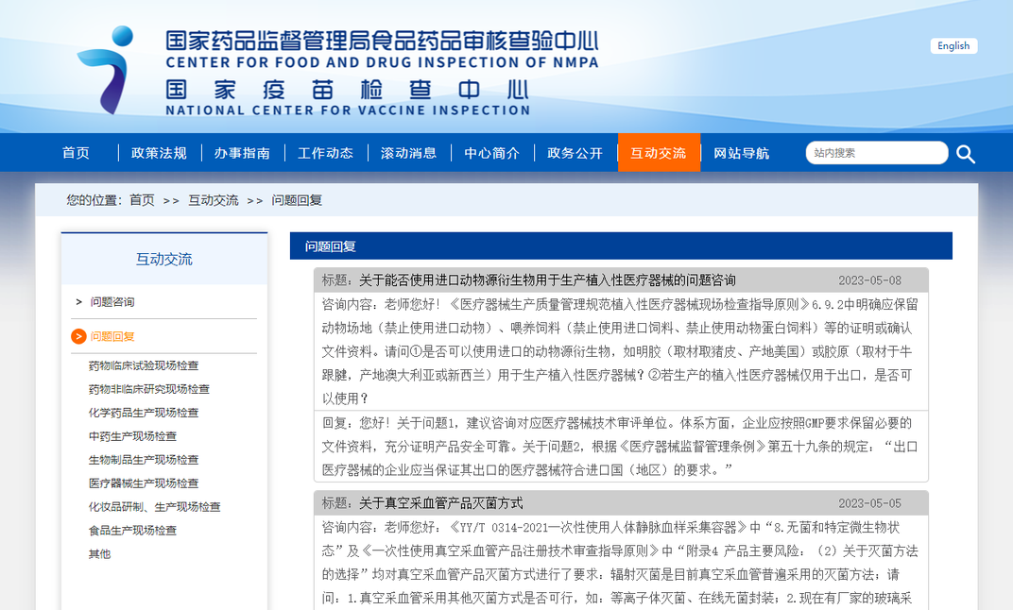This screenshot has height=610, width=1013.
Task: Open the 首页 navigation menu item
Action: (76, 153)
